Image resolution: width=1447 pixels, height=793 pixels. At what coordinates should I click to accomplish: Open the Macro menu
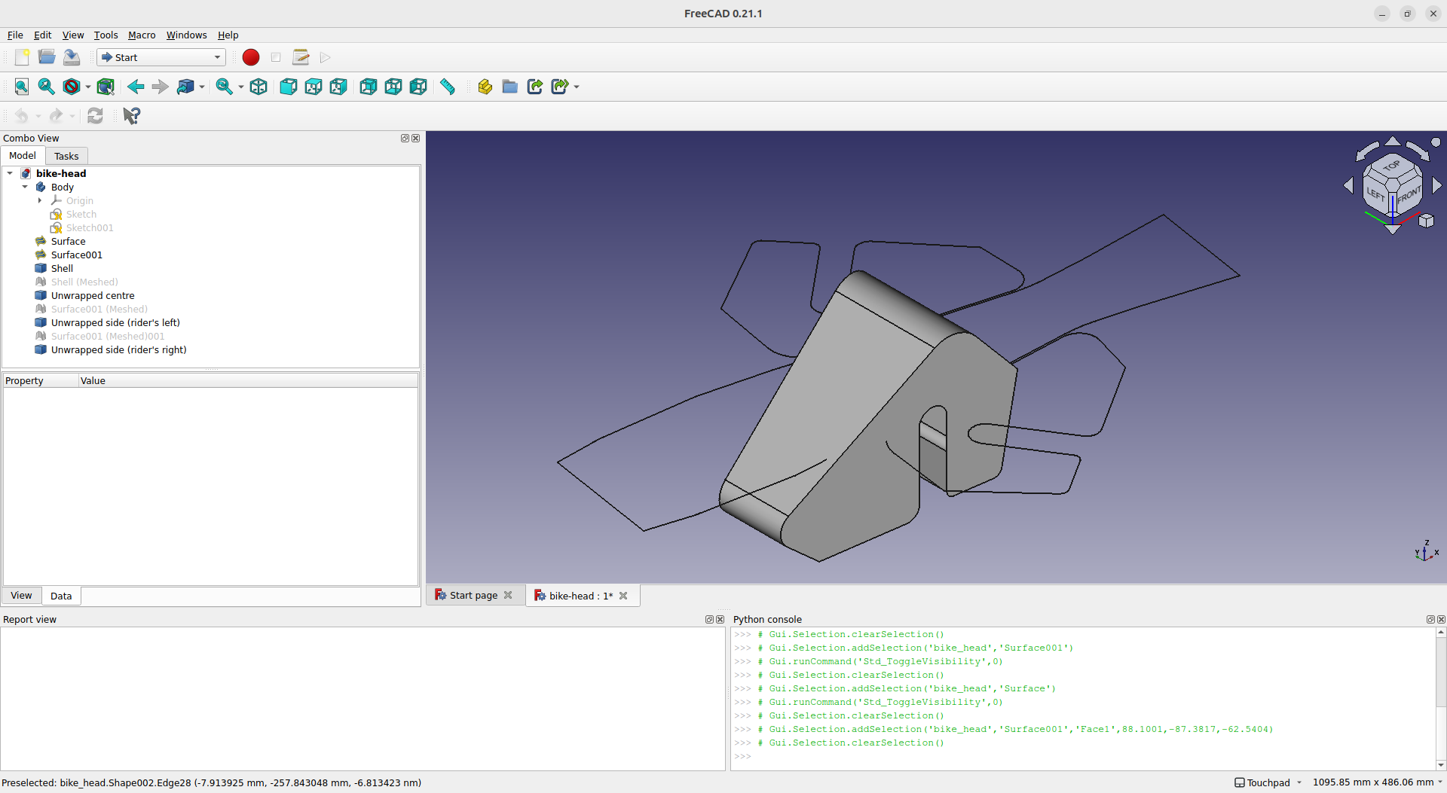point(142,35)
